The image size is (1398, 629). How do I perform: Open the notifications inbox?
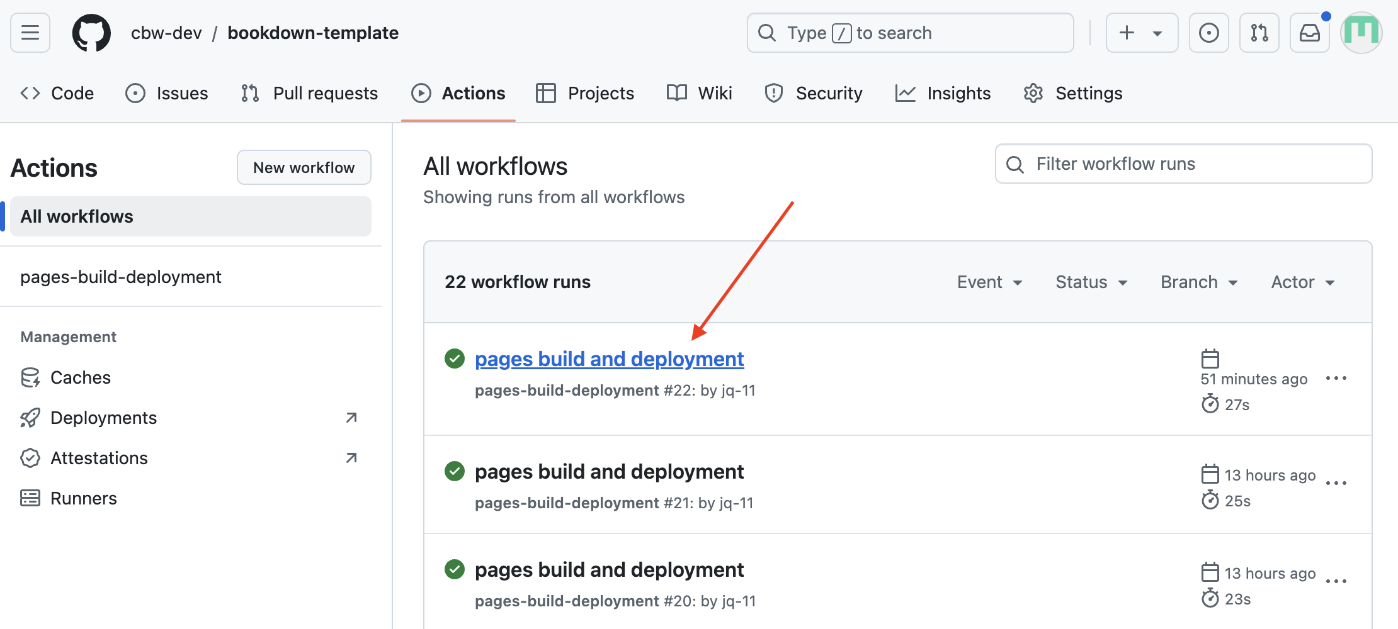pos(1310,33)
